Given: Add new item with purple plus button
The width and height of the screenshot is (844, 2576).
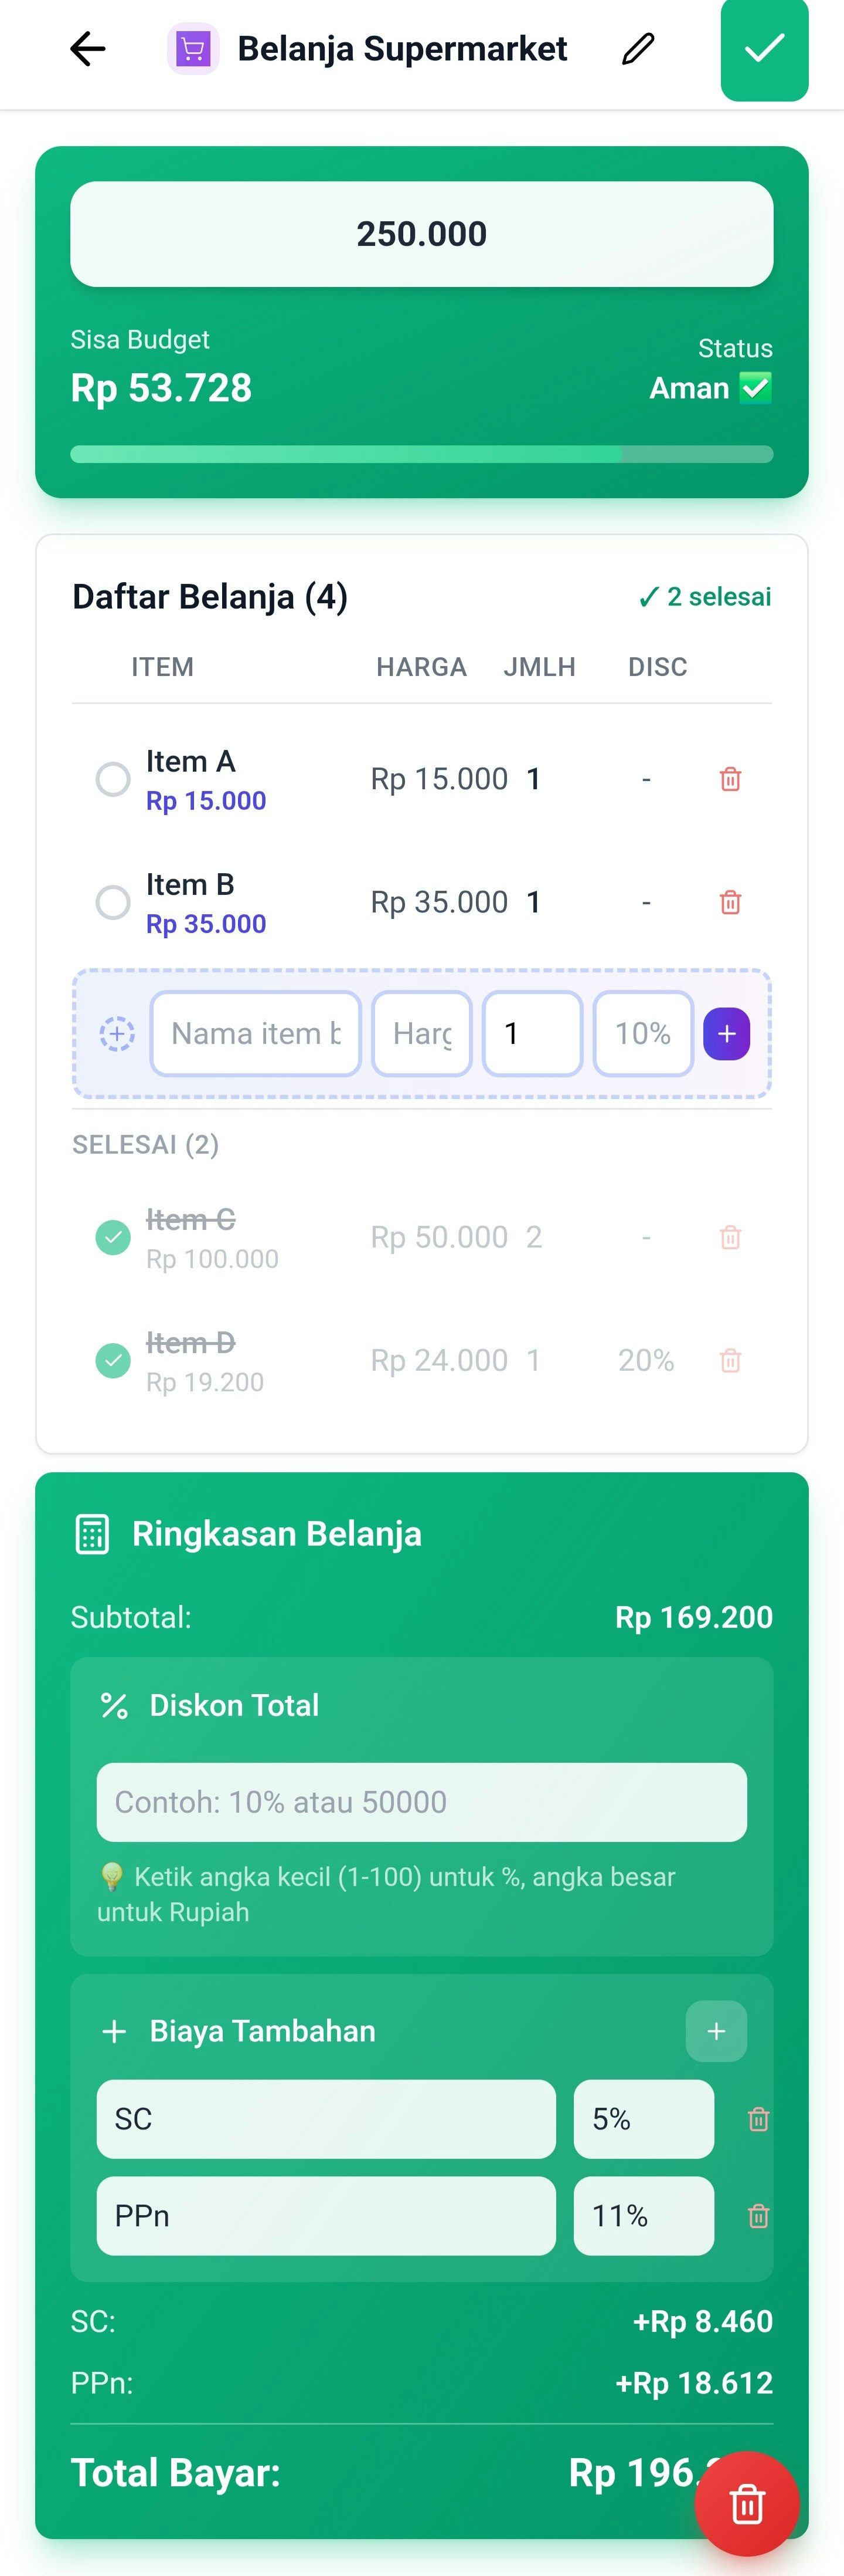Looking at the screenshot, I should [x=726, y=1033].
